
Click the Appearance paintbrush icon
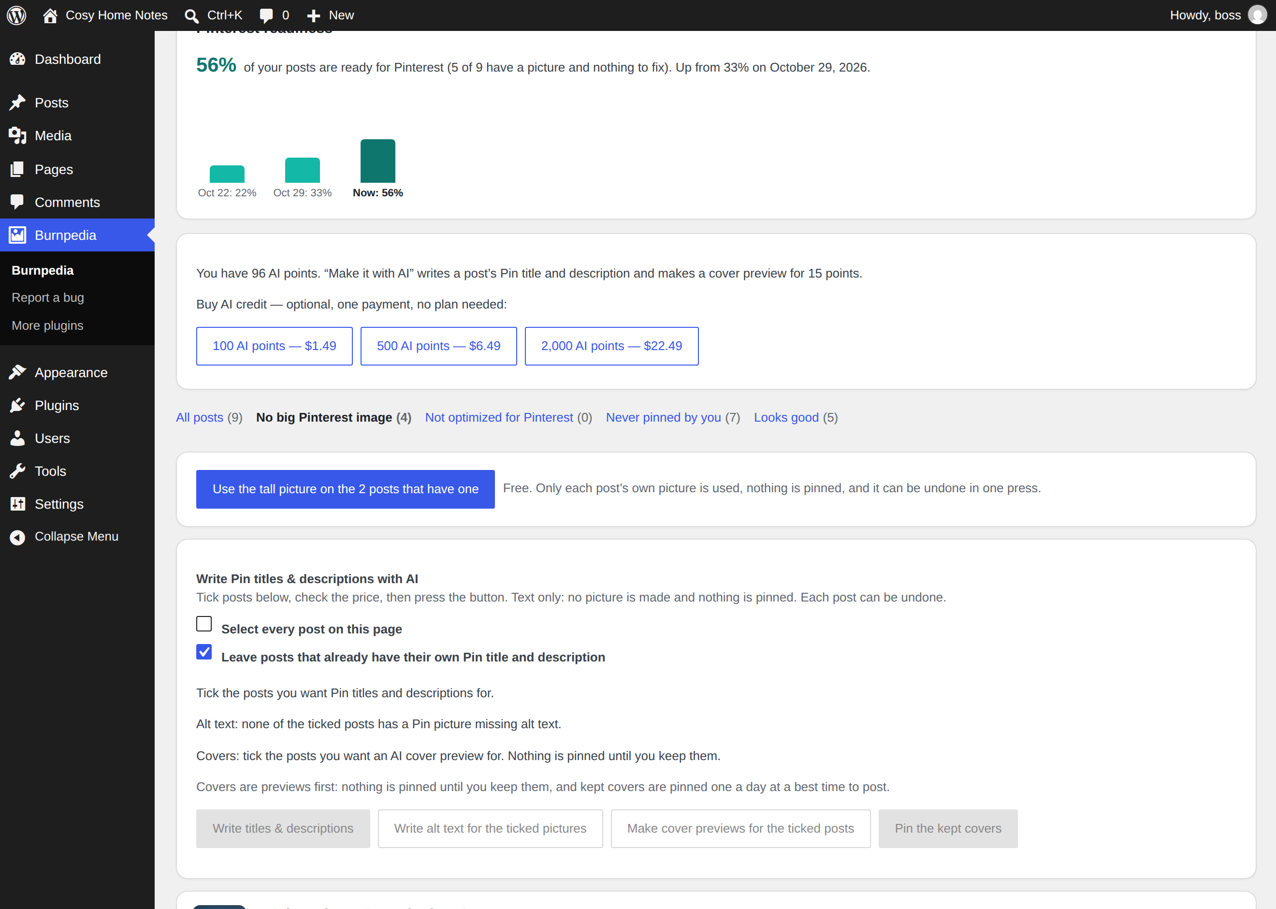point(17,372)
